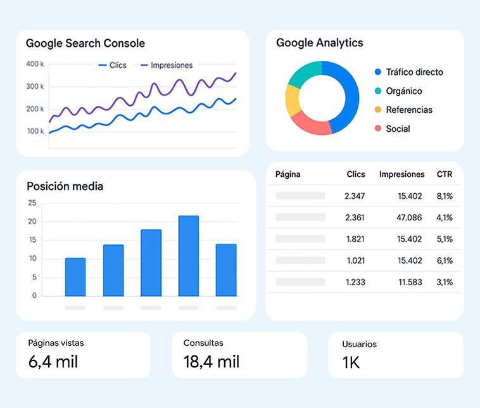Click the 5,1% CTR value

tap(445, 239)
